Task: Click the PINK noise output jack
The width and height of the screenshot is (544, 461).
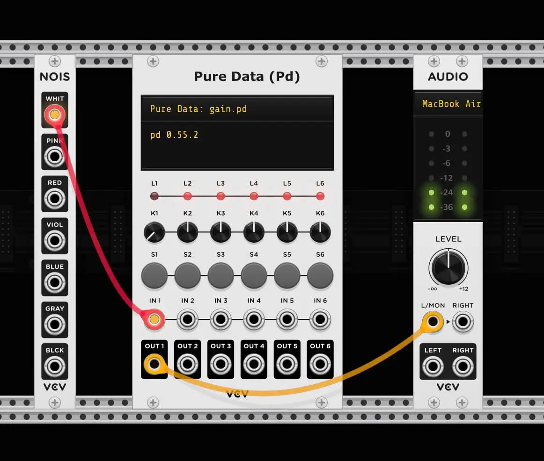Action: [54, 157]
